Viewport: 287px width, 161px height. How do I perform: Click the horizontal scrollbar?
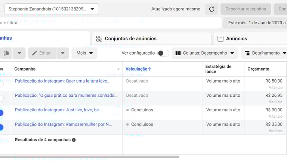90,157
